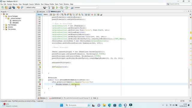Open the Profile Project dropdown arrow
The width and height of the screenshot is (192, 108).
tap(69, 7)
